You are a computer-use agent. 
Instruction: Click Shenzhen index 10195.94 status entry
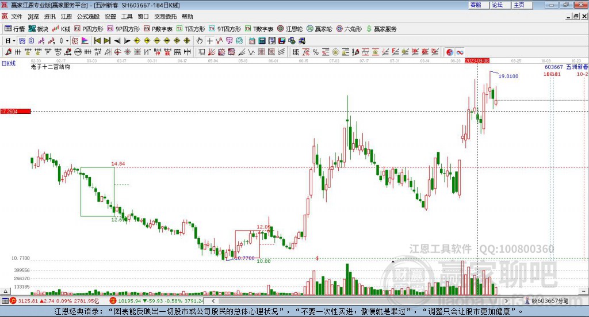(x=156, y=301)
